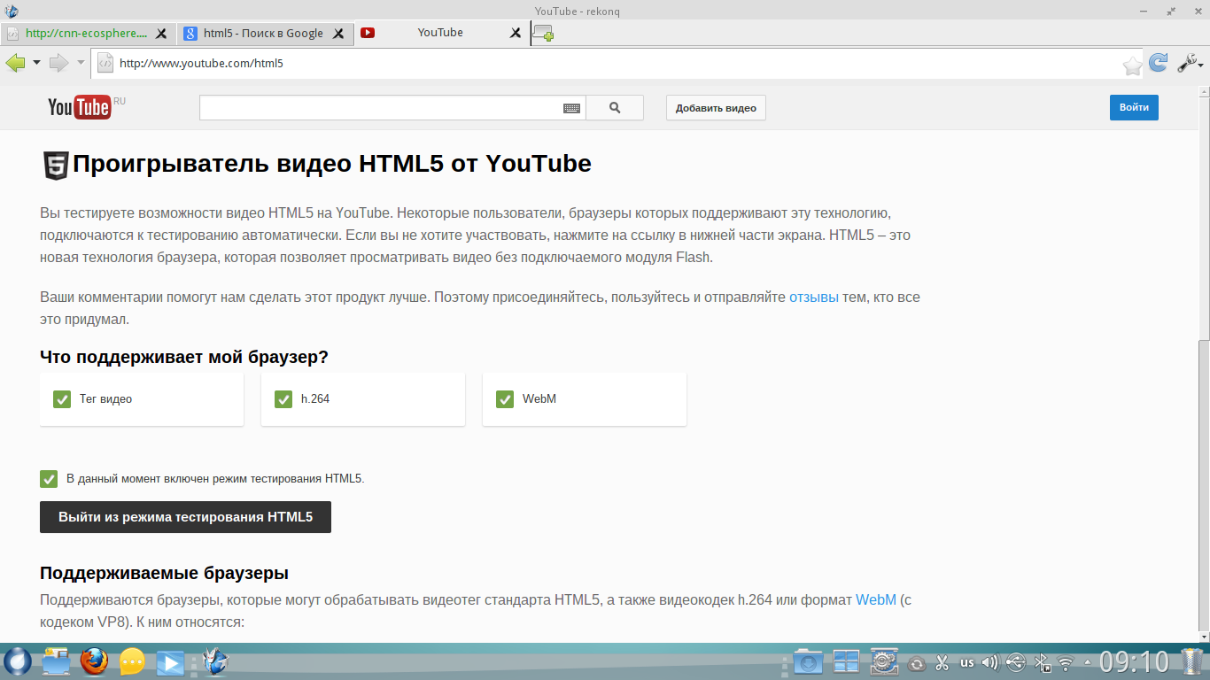Viewport: 1210px width, 680px height.
Task: Click the vertical page scrollbar
Action: coord(1204,363)
